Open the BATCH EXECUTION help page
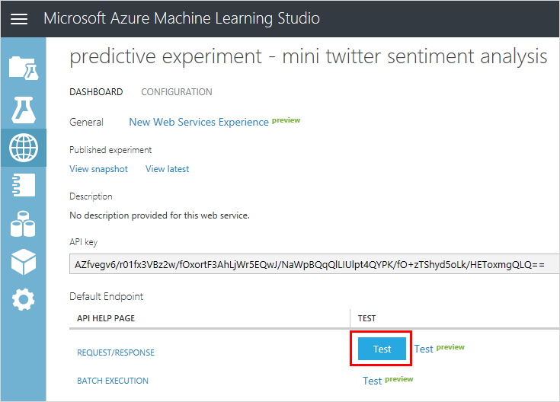560x402 pixels. [x=113, y=381]
